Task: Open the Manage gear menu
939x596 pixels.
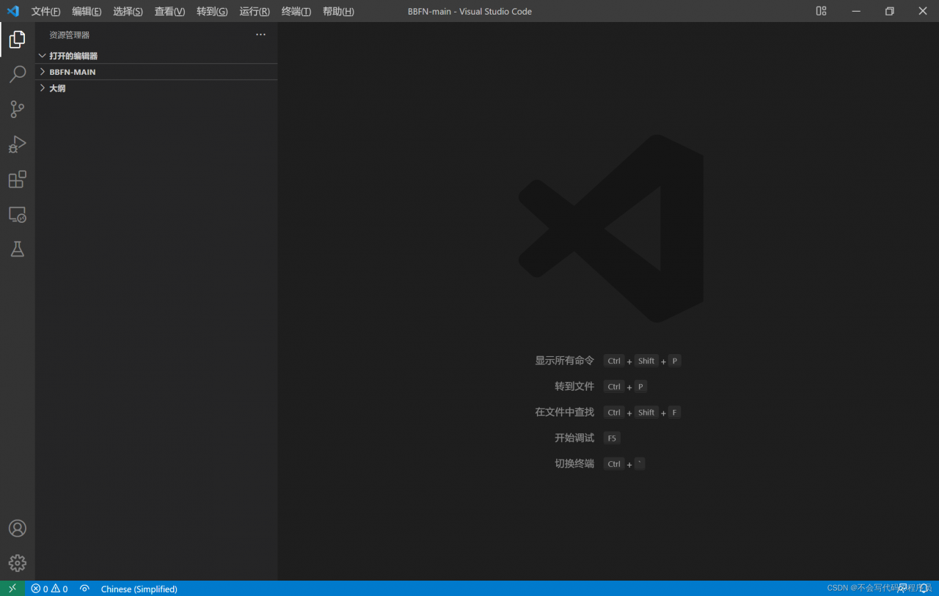Action: pyautogui.click(x=18, y=563)
